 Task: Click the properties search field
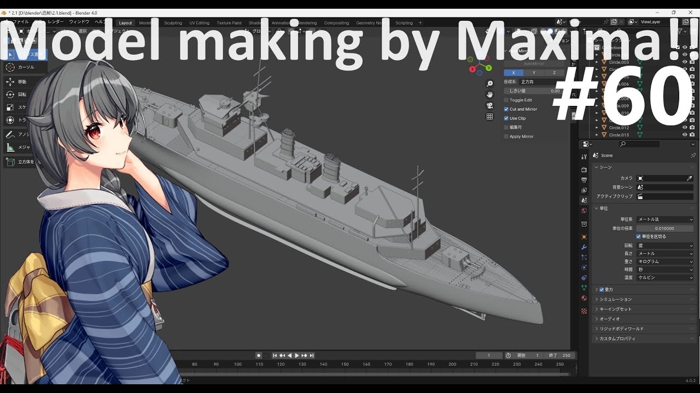point(639,144)
